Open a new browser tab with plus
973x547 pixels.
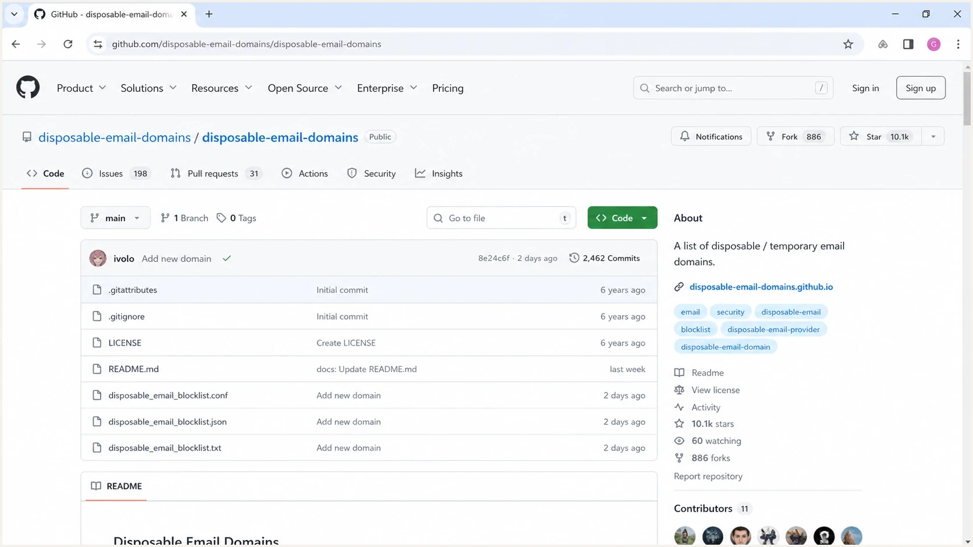(x=209, y=14)
